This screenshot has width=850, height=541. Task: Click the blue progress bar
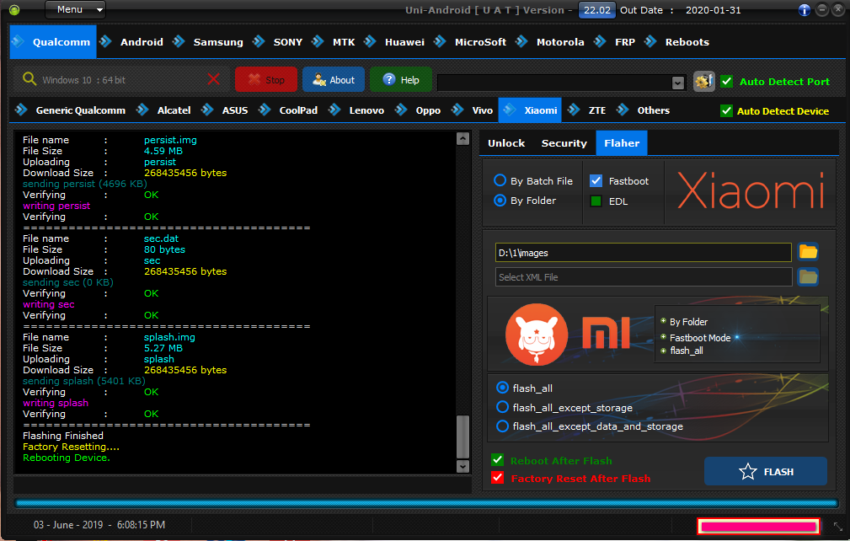[x=426, y=504]
